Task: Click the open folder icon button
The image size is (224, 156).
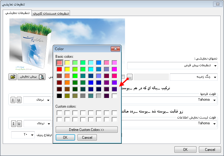Action: [x=12, y=77]
